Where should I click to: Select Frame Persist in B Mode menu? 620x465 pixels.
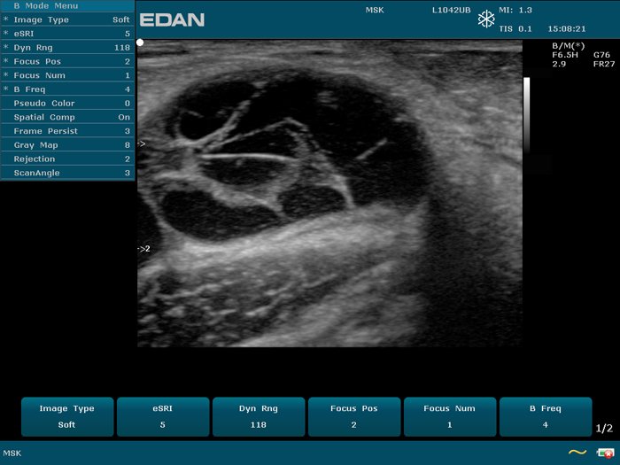pyautogui.click(x=67, y=131)
